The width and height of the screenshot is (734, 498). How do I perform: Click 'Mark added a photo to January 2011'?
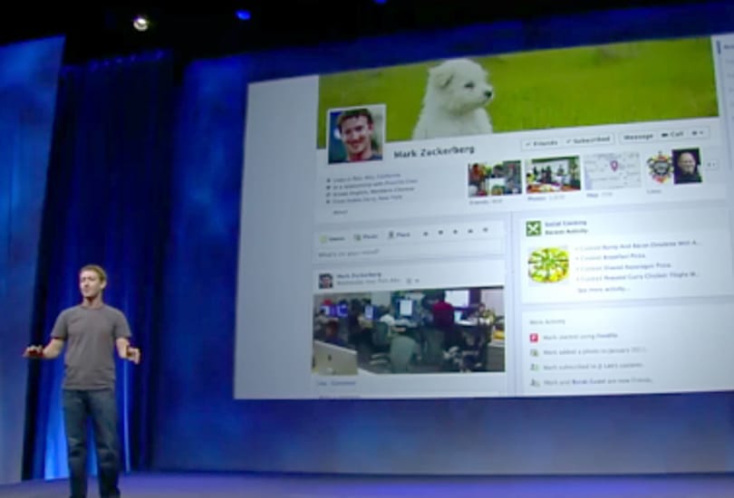[594, 350]
